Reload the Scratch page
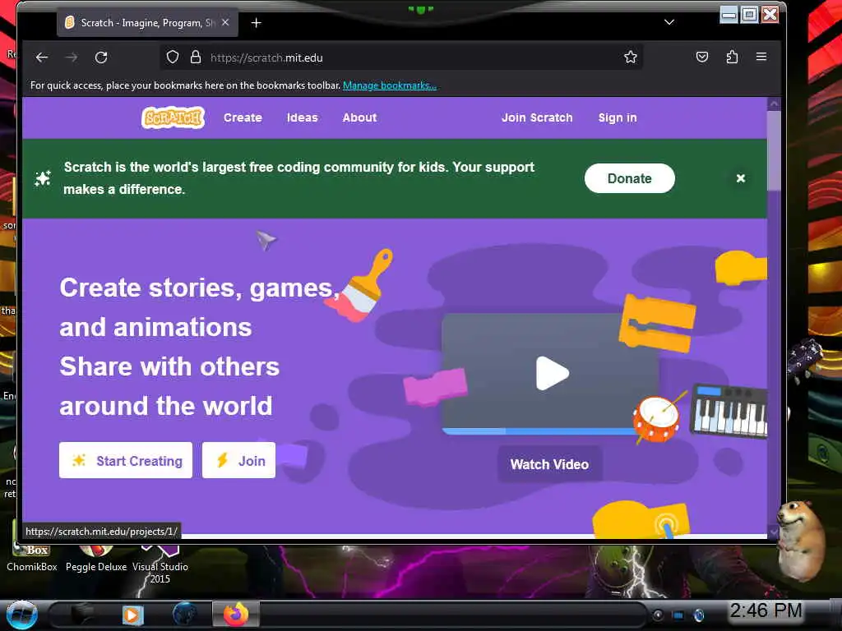842x631 pixels. [101, 58]
